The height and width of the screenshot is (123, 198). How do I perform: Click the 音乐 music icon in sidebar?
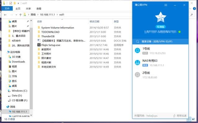click(x=10, y=81)
